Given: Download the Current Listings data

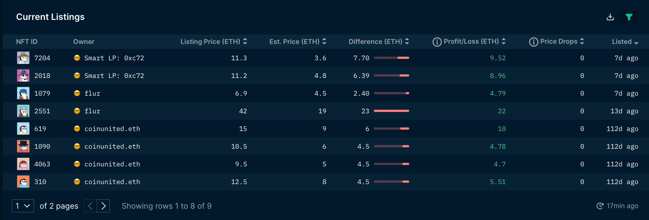Looking at the screenshot, I should tap(610, 17).
